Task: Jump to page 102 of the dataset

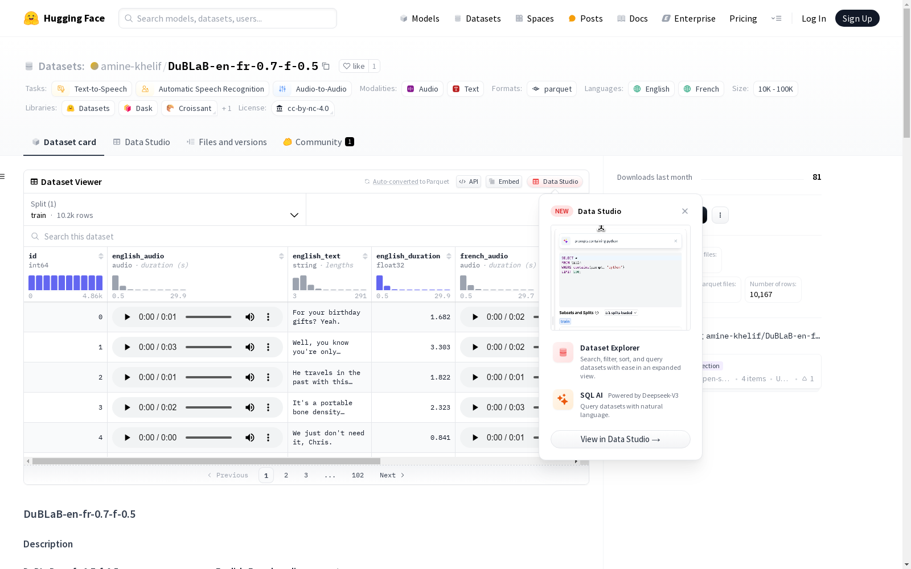Action: tap(358, 475)
